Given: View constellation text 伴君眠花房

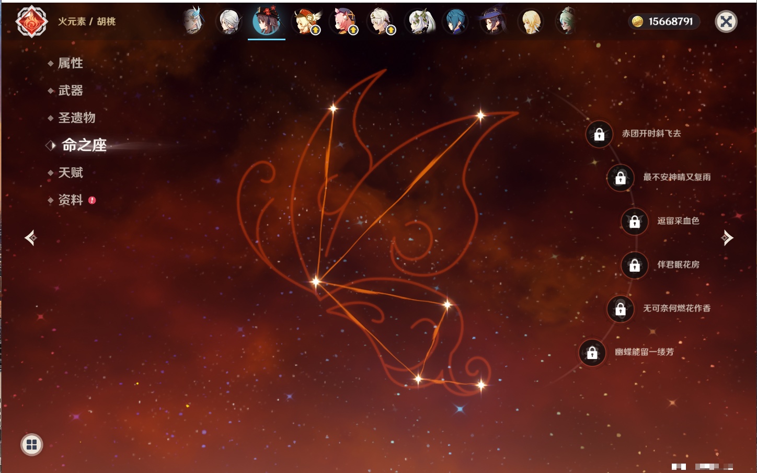Looking at the screenshot, I should [678, 264].
